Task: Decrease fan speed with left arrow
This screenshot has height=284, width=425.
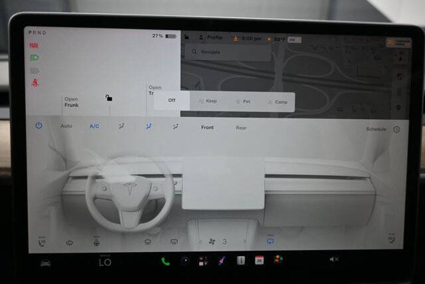Action: [200, 241]
